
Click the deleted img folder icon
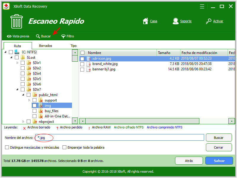(41, 106)
